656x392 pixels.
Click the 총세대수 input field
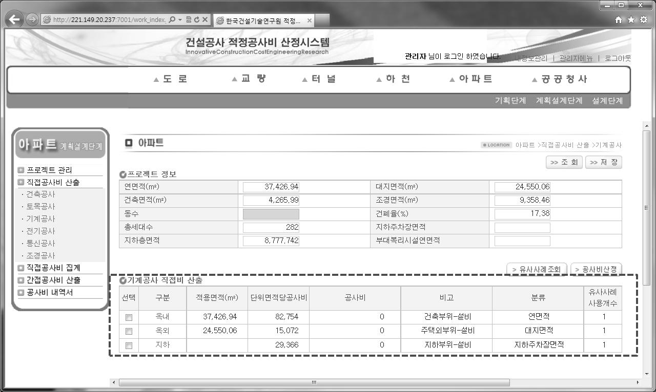tap(271, 227)
